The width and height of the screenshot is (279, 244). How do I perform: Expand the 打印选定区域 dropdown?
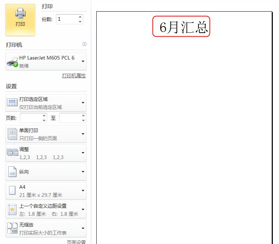pyautogui.click(x=46, y=103)
